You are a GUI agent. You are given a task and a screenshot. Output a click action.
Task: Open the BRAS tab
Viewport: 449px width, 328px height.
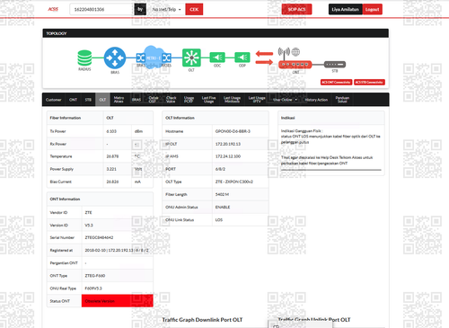pyautogui.click(x=136, y=100)
